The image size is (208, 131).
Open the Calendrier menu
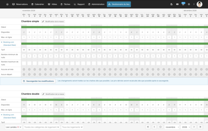38,4
